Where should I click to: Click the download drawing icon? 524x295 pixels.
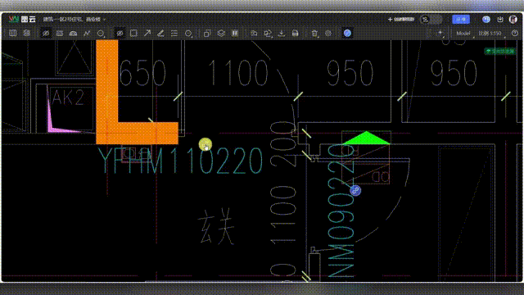click(x=282, y=33)
